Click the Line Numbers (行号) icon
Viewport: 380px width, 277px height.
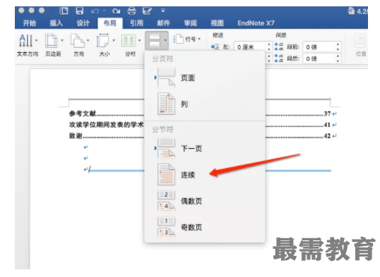179,39
